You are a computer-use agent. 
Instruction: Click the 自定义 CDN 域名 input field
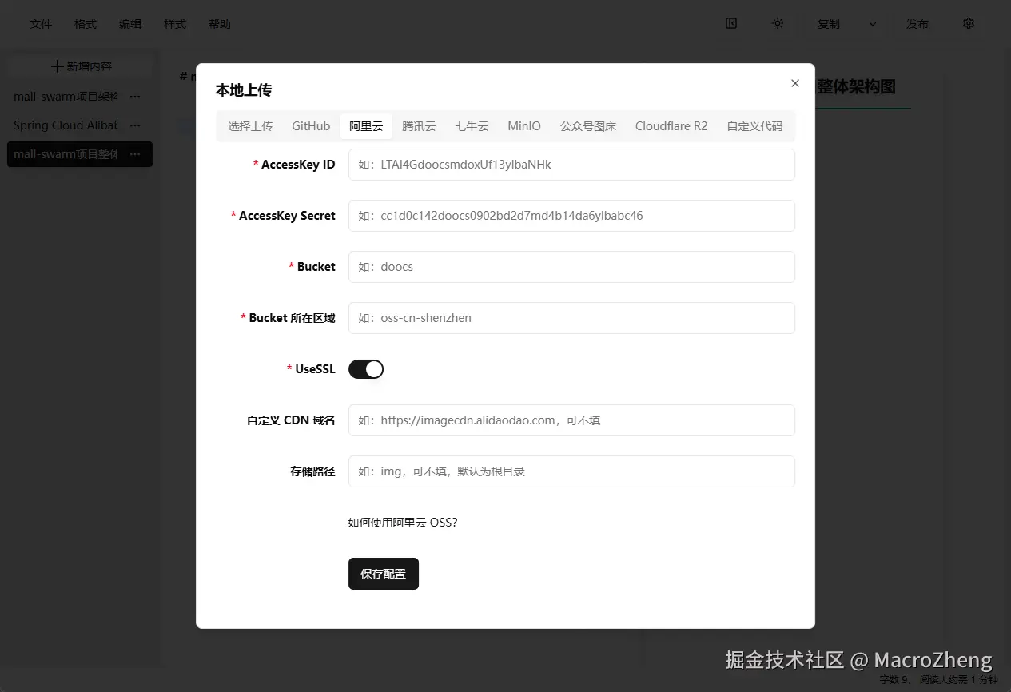571,420
